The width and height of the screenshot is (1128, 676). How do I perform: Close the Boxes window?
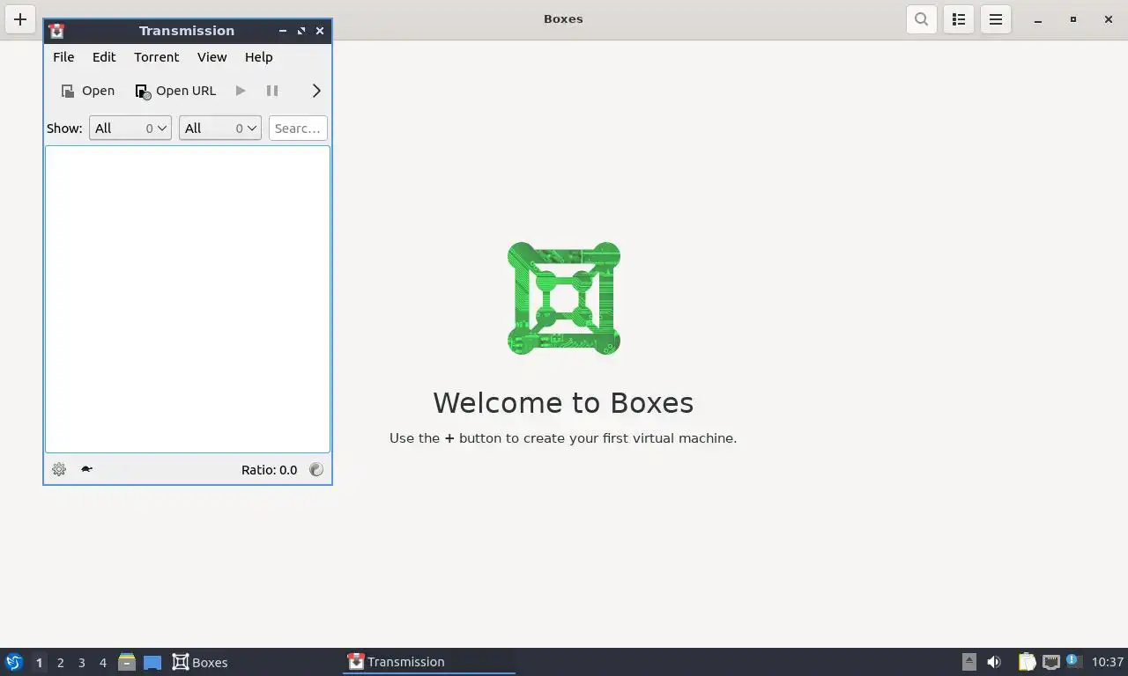(1109, 19)
